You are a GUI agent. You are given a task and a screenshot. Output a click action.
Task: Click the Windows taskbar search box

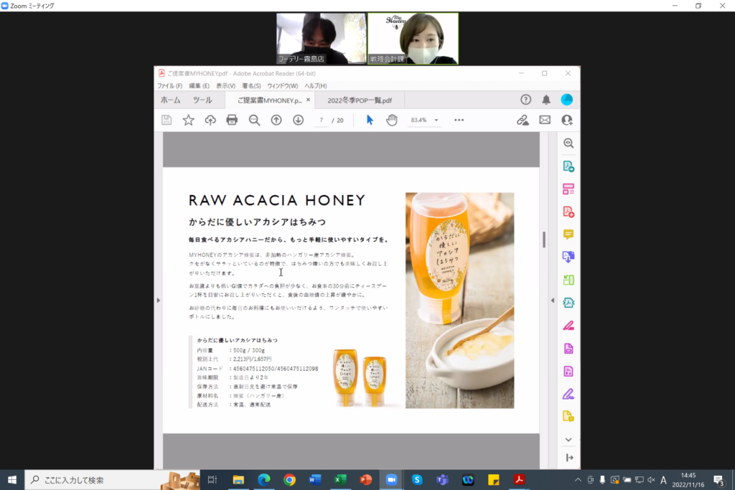113,480
